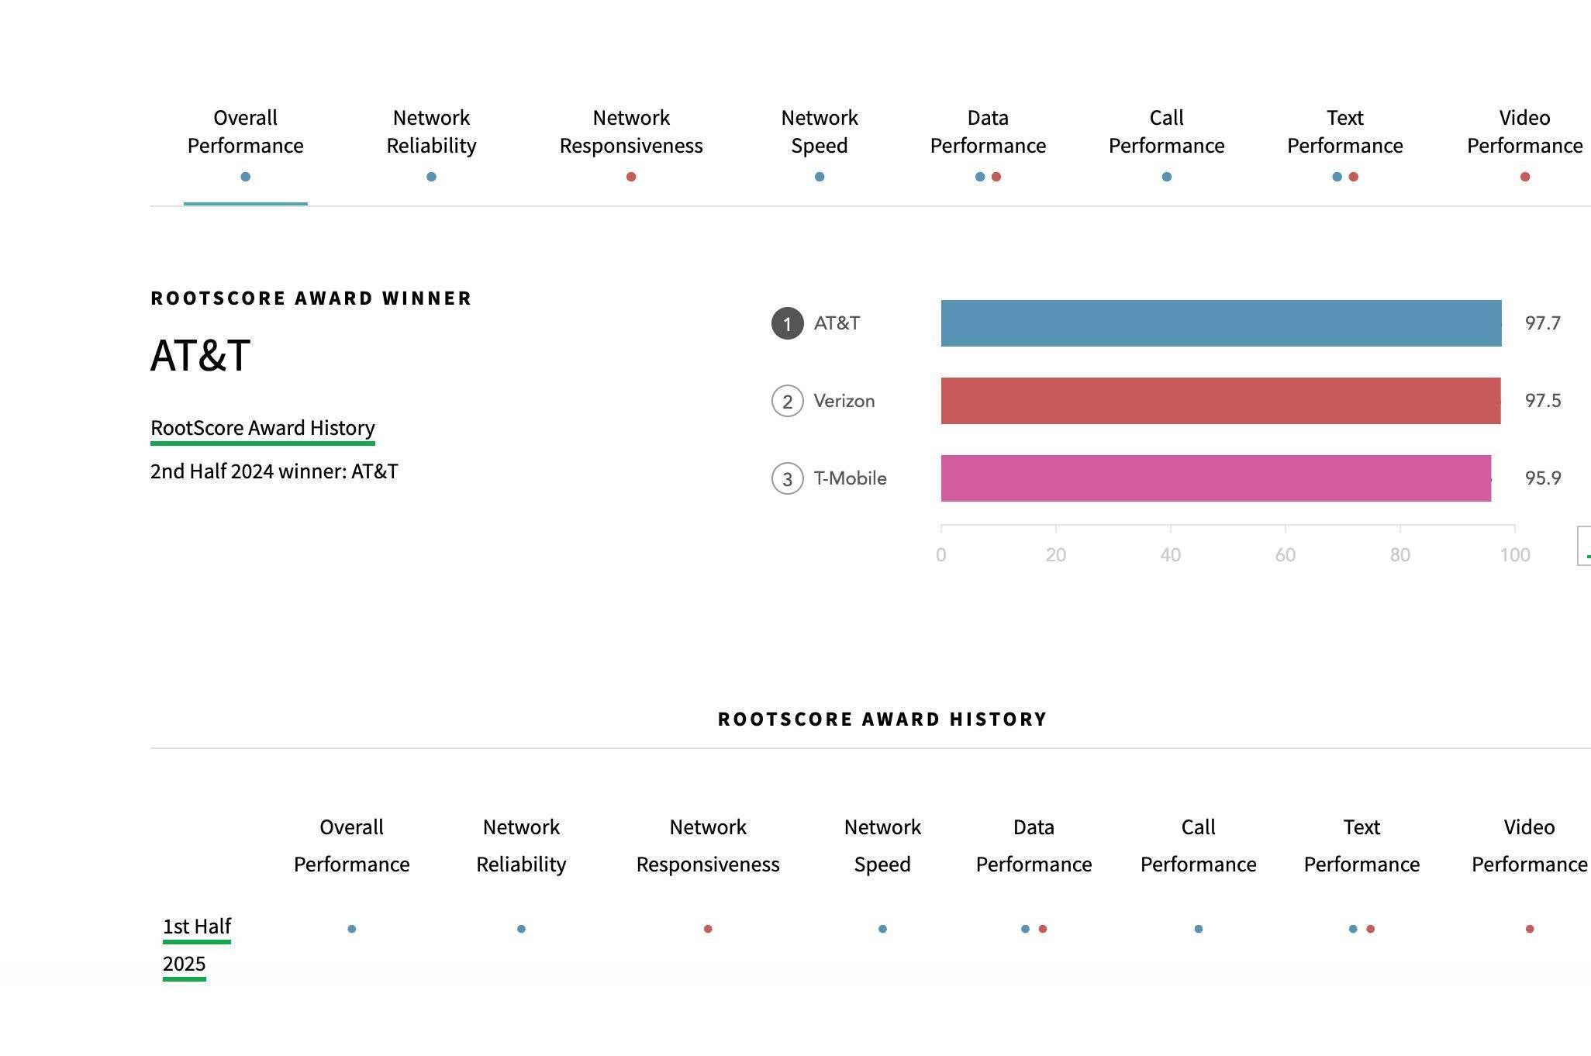Viewport: 1591px width, 1056px height.
Task: Switch to the Video Performance tab
Action: [x=1524, y=146]
